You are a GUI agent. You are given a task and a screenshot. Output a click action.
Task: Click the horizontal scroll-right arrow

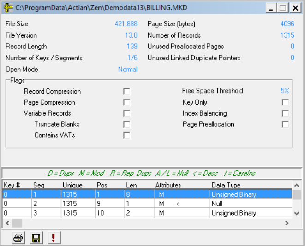(287, 223)
